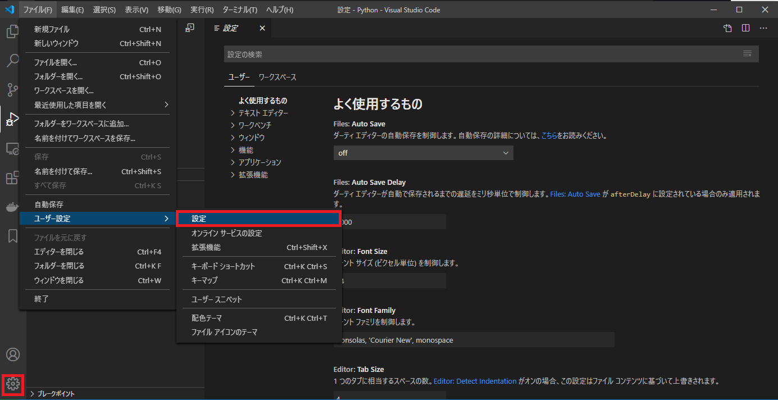This screenshot has width=778, height=400.
Task: Open the 実行(R) menu
Action: pyautogui.click(x=202, y=10)
